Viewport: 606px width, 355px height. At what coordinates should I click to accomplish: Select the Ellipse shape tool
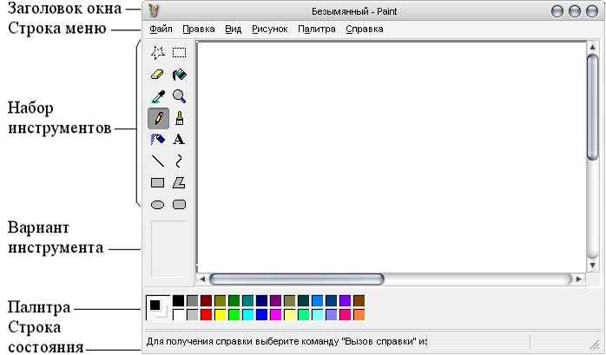pos(157,204)
